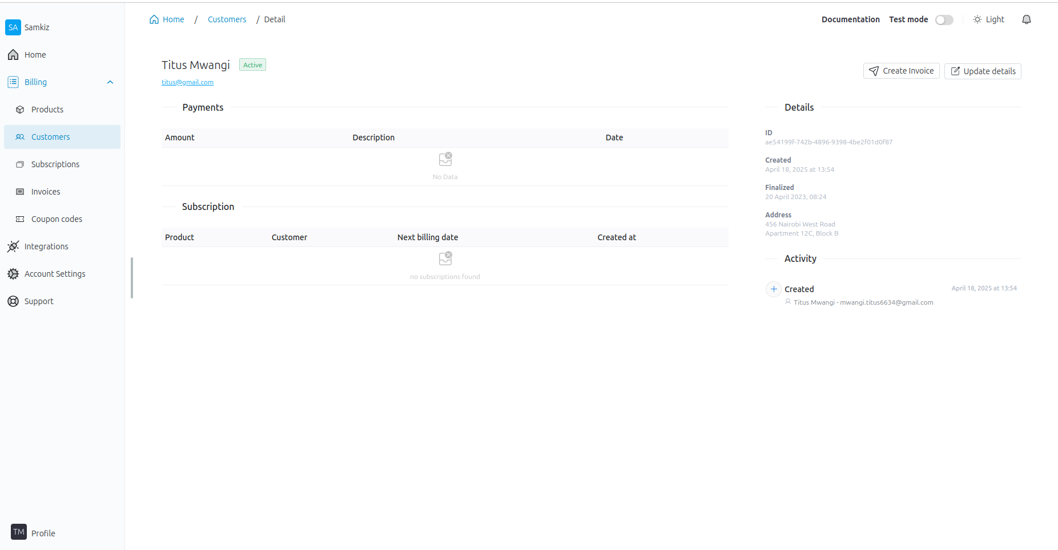The height and width of the screenshot is (550, 1058).
Task: Click the notification bell icon
Action: click(x=1026, y=19)
